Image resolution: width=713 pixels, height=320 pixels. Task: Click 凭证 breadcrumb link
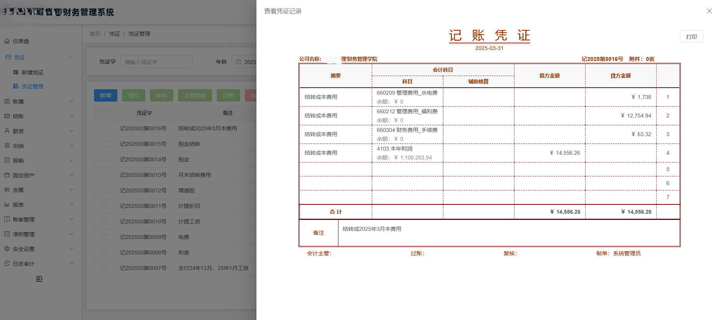115,34
